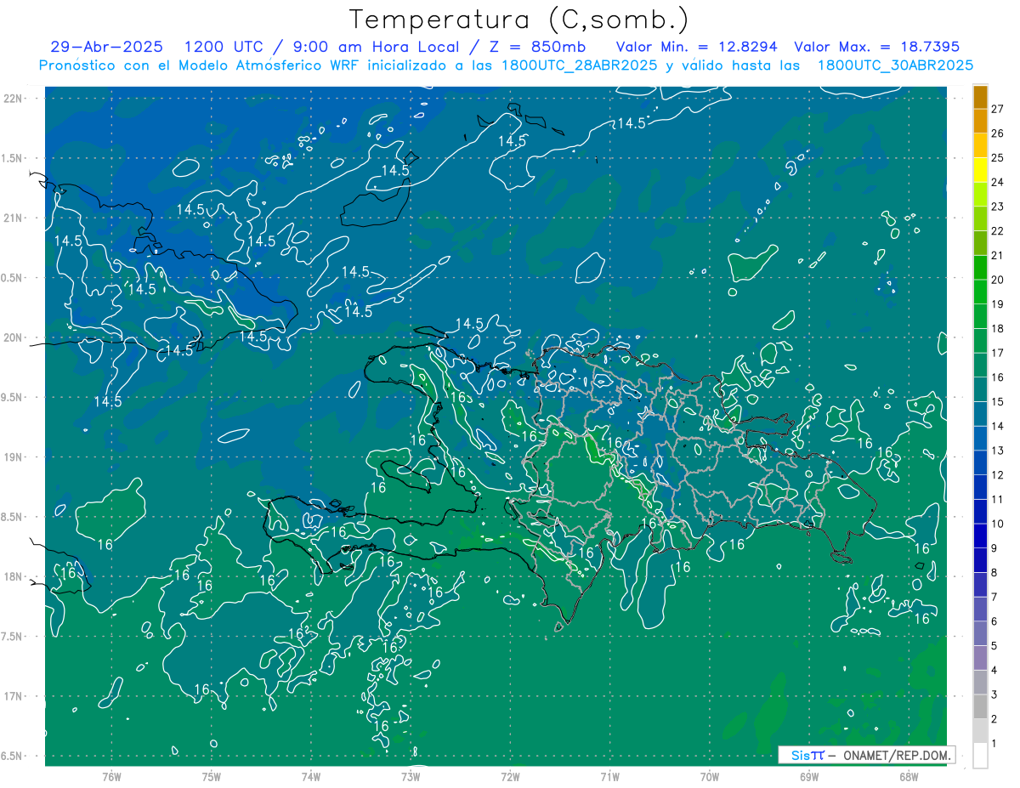Click the colorbar label "13"
The image size is (1020, 788).
tap(998, 451)
